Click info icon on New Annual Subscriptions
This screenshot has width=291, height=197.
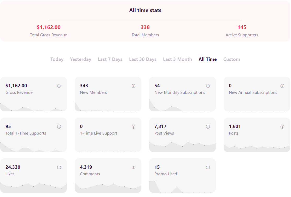(282, 86)
